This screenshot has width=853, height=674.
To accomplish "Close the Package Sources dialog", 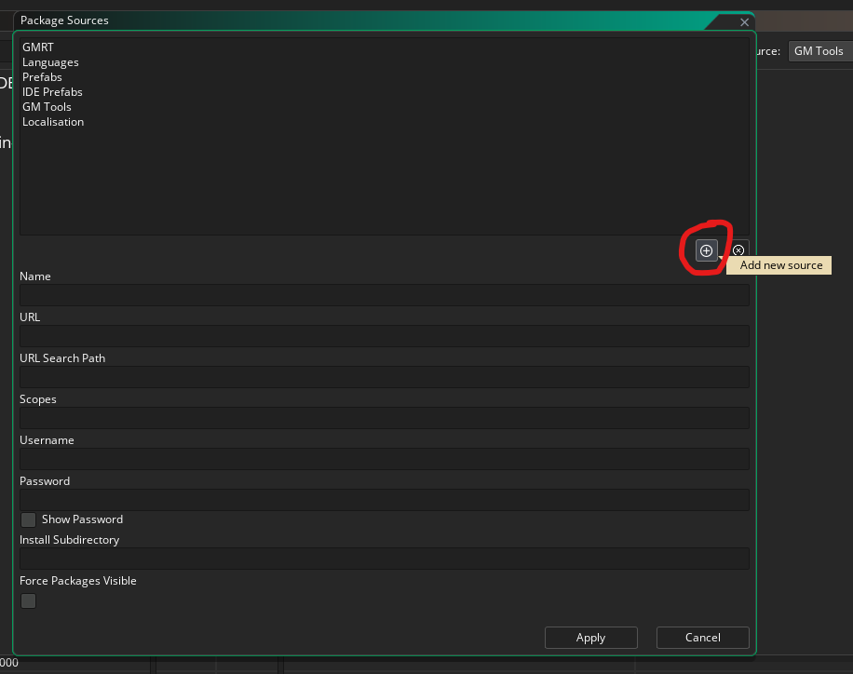I will pyautogui.click(x=744, y=22).
